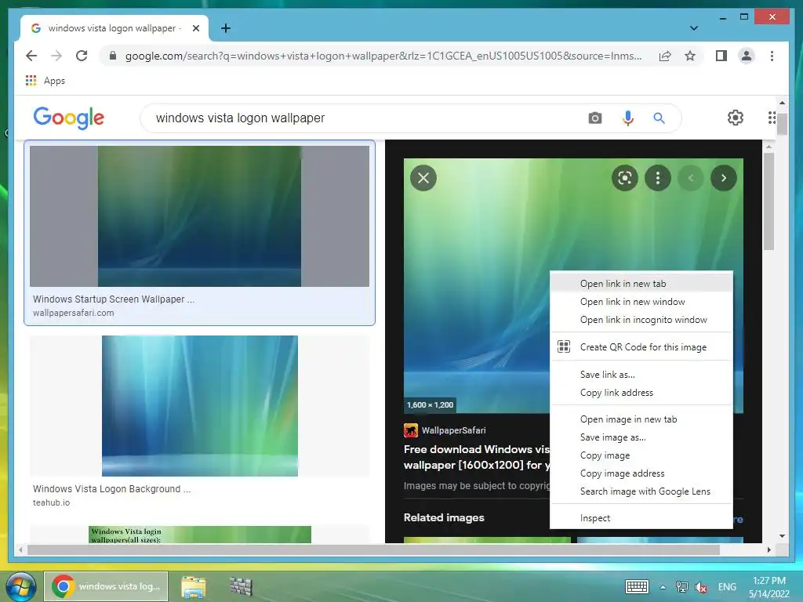Viewport: 803px width, 602px height.
Task: Select Inspect from the context menu
Action: (x=641, y=518)
